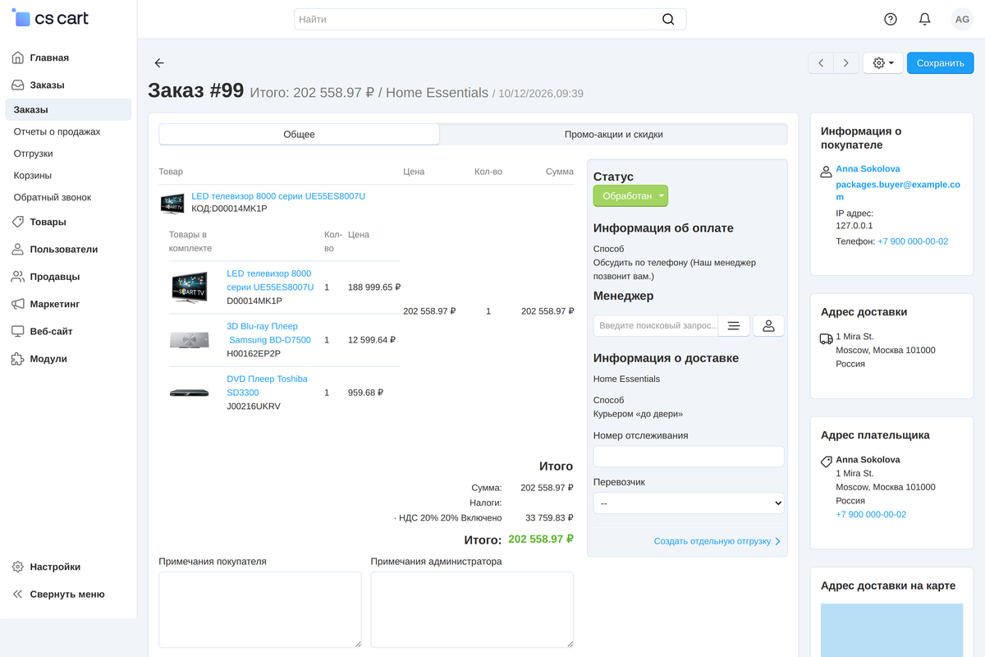Viewport: 985px width, 657px height.
Task: Click the search magnifier icon
Action: coord(668,19)
